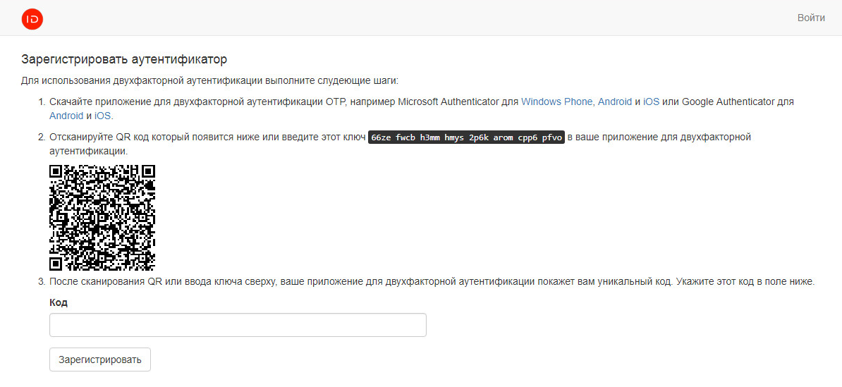Click the dark secret key code block
842x387 pixels.
click(466, 137)
